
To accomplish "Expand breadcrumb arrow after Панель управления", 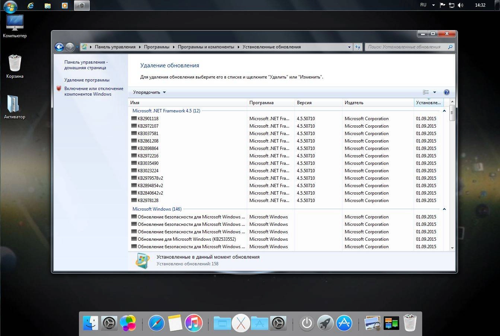I will click(140, 47).
